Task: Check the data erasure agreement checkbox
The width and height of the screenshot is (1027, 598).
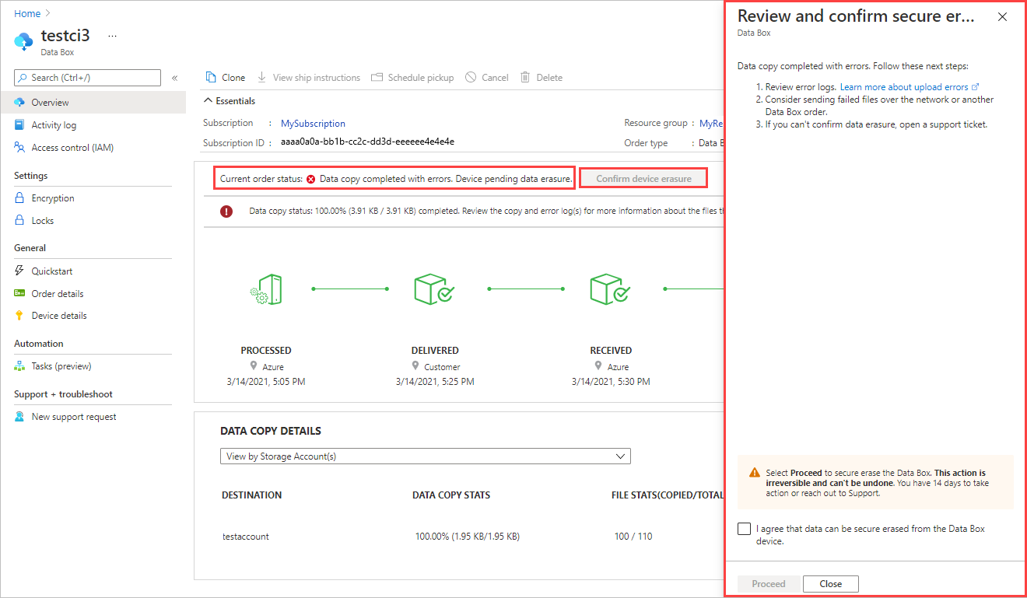Action: [744, 529]
